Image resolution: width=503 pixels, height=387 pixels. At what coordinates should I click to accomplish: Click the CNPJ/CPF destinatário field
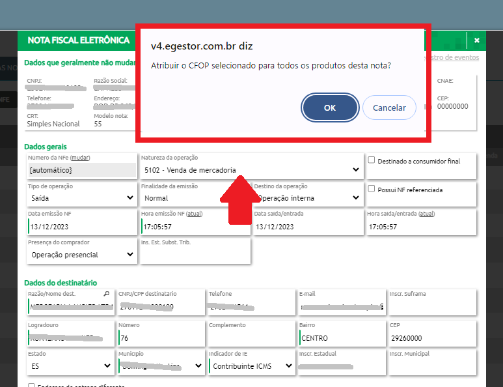pos(161,306)
